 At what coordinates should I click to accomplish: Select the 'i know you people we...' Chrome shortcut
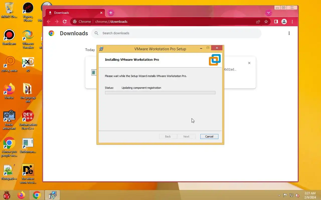pyautogui.click(x=9, y=147)
